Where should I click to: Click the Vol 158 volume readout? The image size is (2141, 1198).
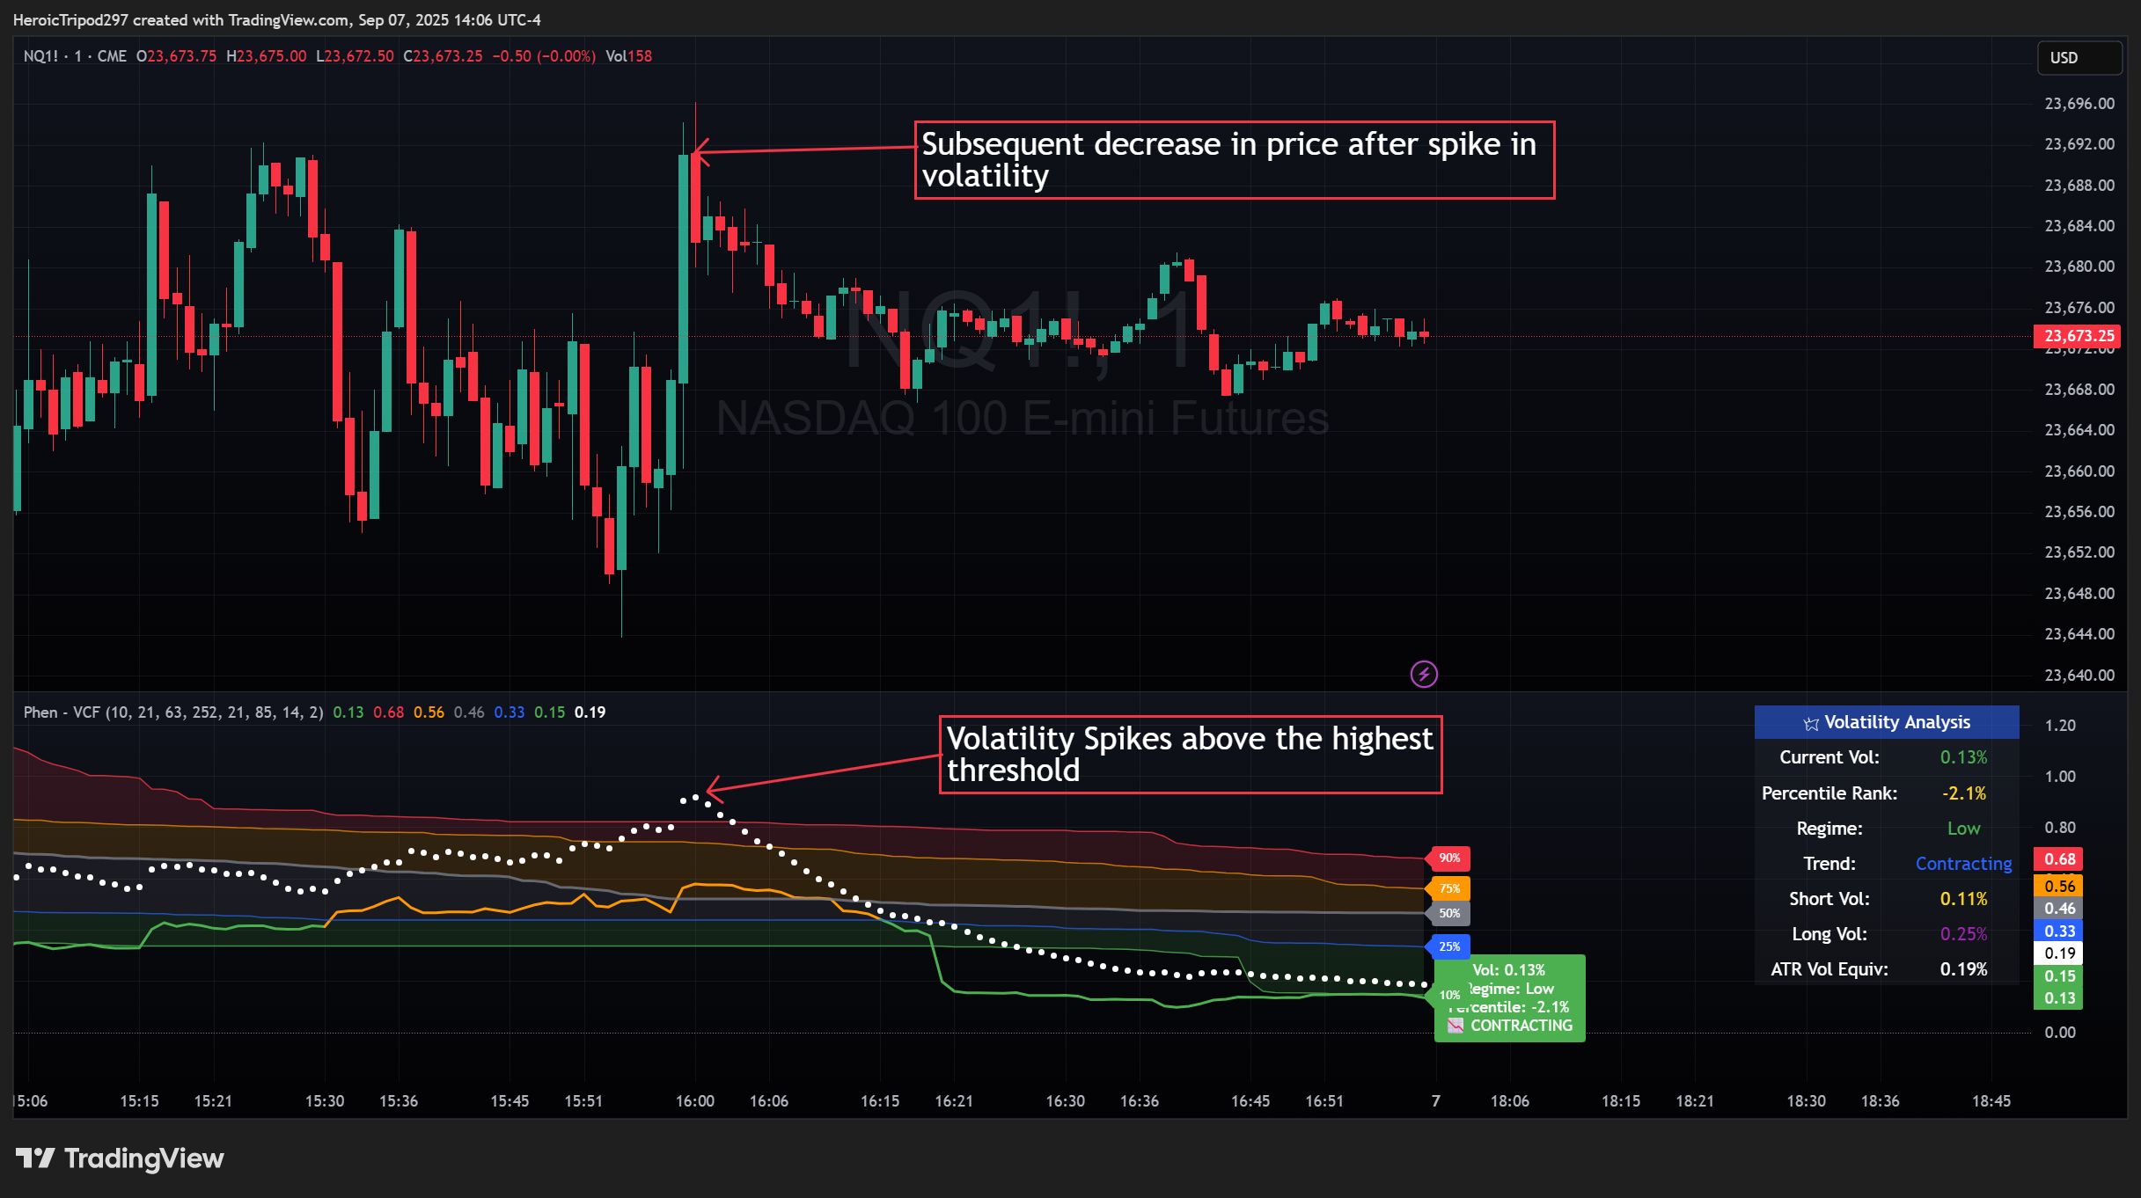[x=628, y=56]
